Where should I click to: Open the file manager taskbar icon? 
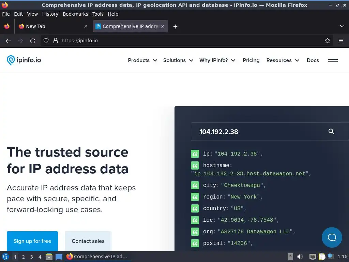(49, 257)
